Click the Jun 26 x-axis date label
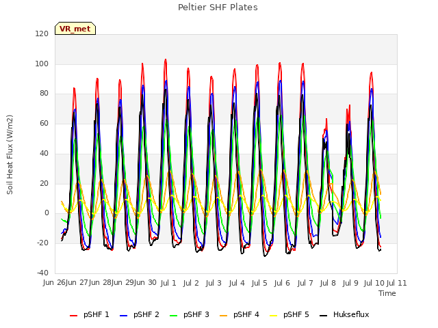This screenshot has height=328, width=438. click(55, 283)
